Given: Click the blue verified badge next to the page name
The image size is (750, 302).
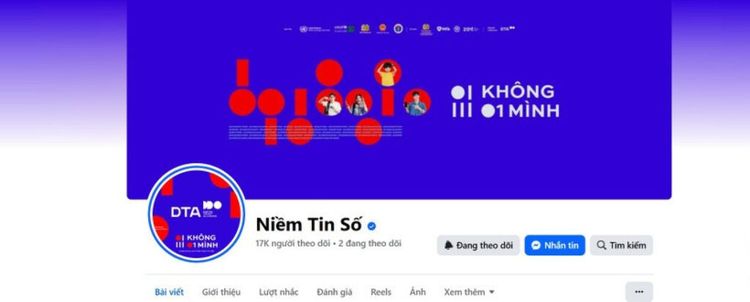Looking at the screenshot, I should coord(371,226).
